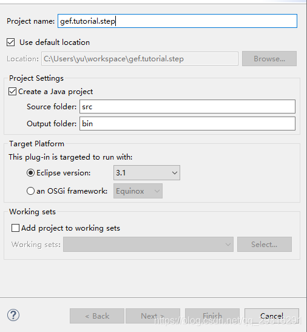
Task: Proceed with the Next button
Action: coord(153,316)
